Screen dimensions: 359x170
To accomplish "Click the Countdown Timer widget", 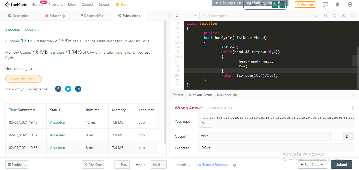I will (x=265, y=4).
